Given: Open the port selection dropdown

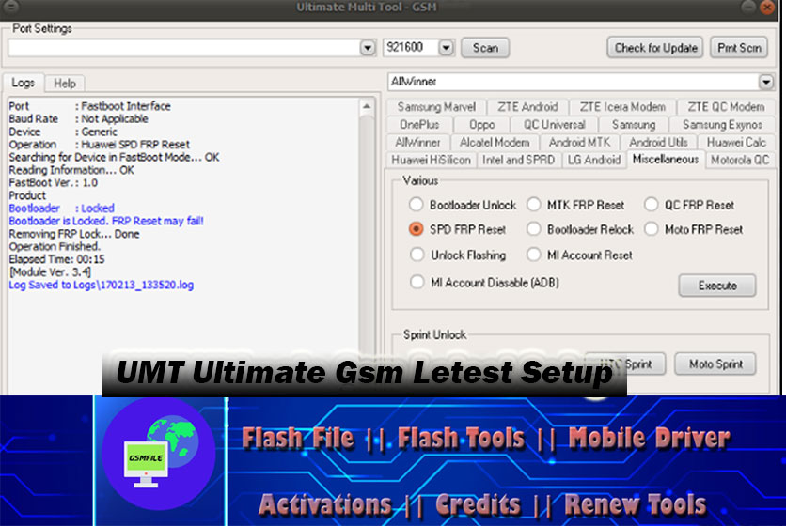Looking at the screenshot, I should pos(368,48).
